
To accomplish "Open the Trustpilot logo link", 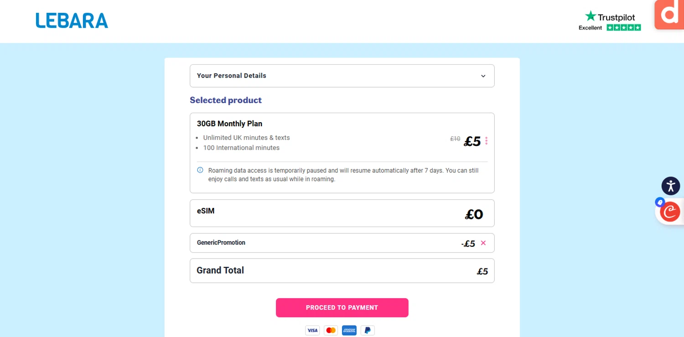I will pos(610,17).
